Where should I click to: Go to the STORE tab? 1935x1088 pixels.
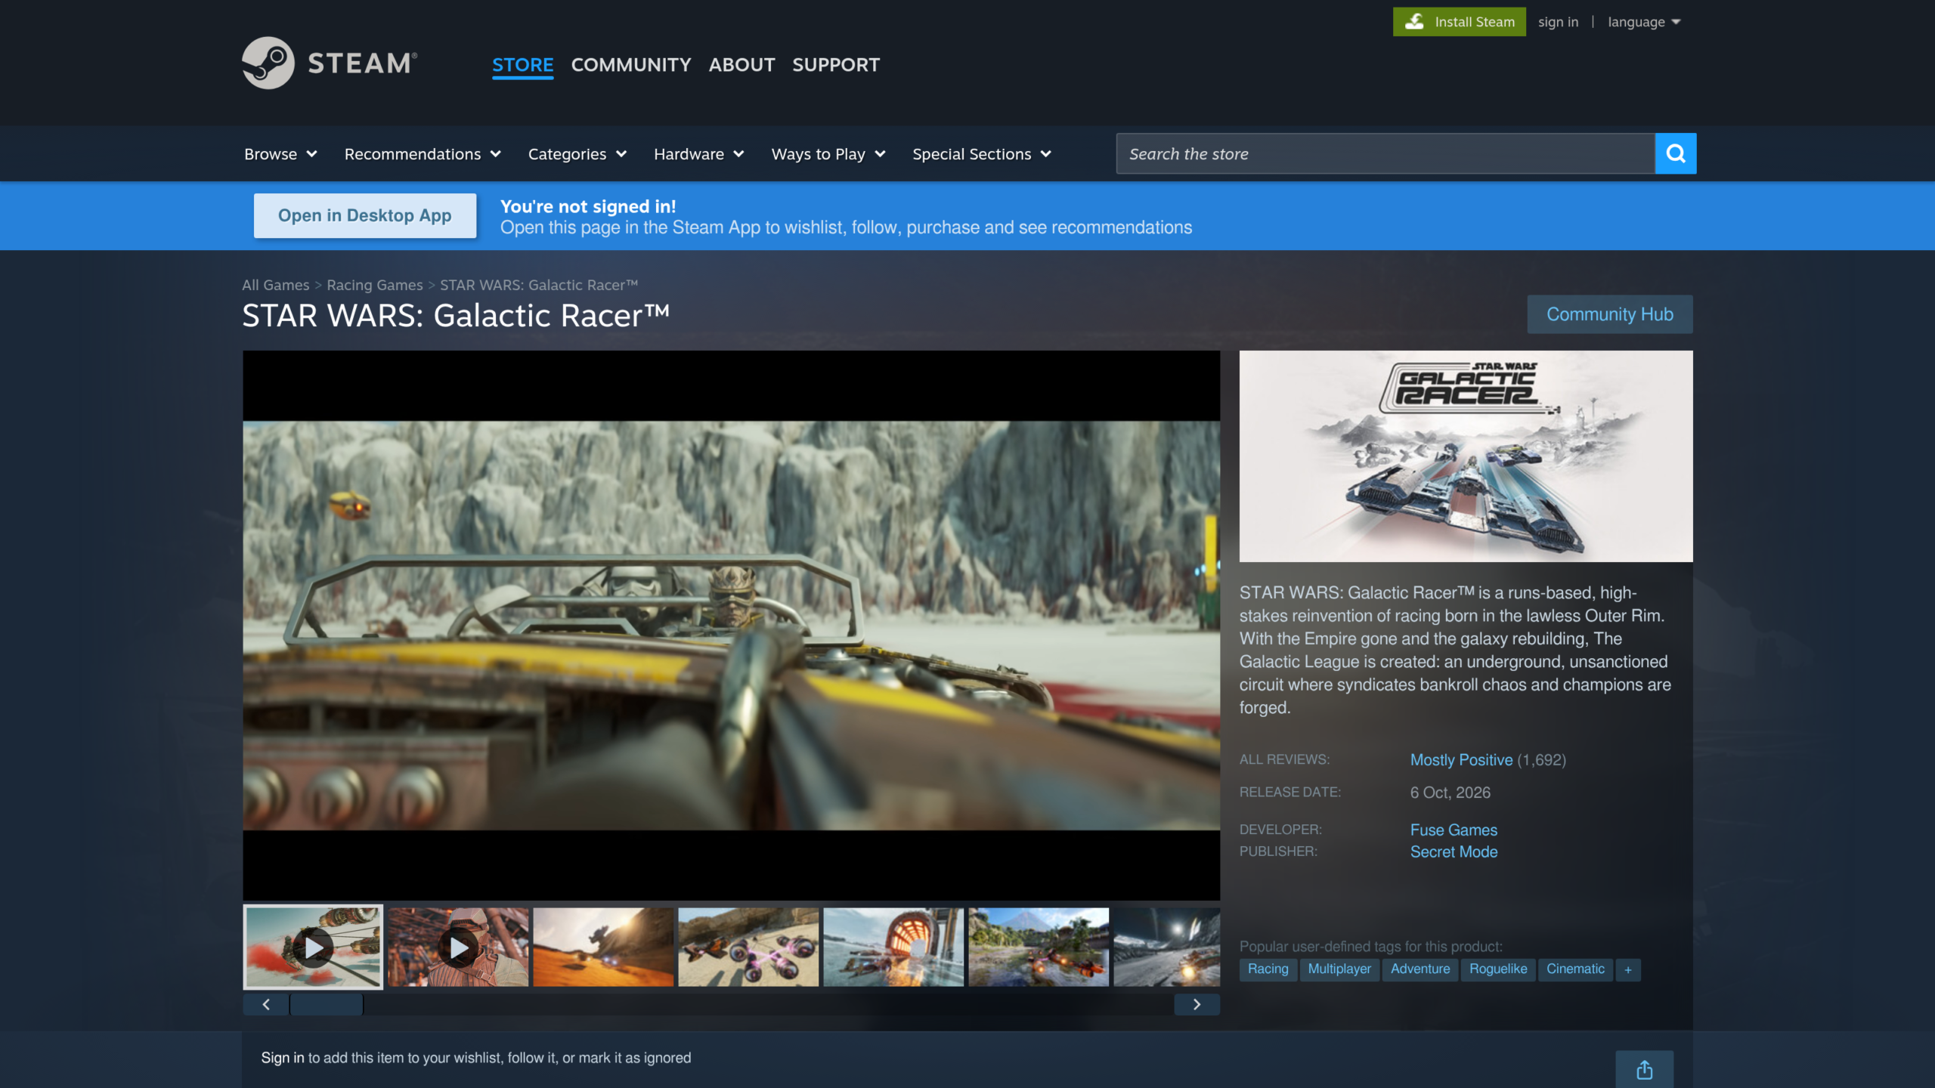tap(522, 65)
